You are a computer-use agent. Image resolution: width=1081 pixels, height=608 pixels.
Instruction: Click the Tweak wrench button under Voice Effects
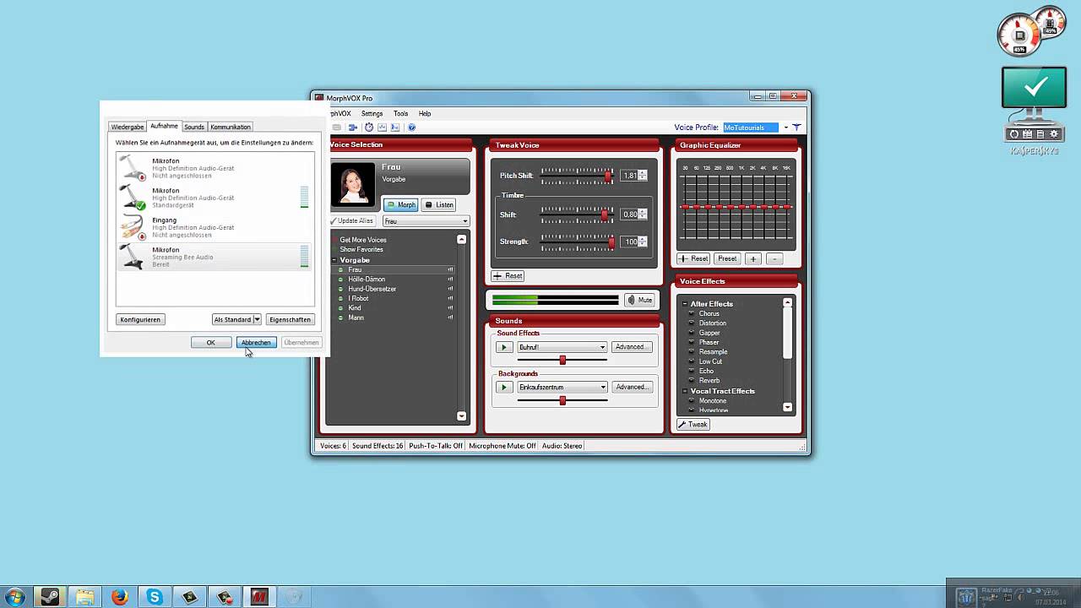[693, 425]
